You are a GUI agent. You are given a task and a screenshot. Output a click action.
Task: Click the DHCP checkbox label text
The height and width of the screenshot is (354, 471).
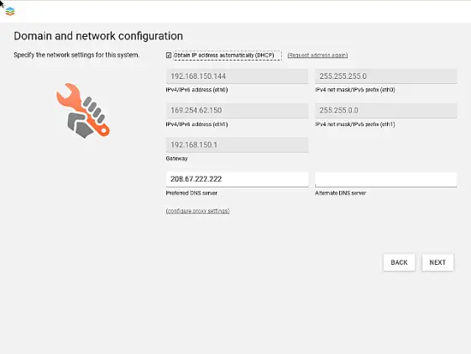point(224,56)
